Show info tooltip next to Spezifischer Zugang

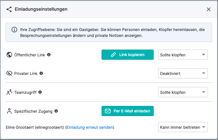pyautogui.click(x=56, y=111)
